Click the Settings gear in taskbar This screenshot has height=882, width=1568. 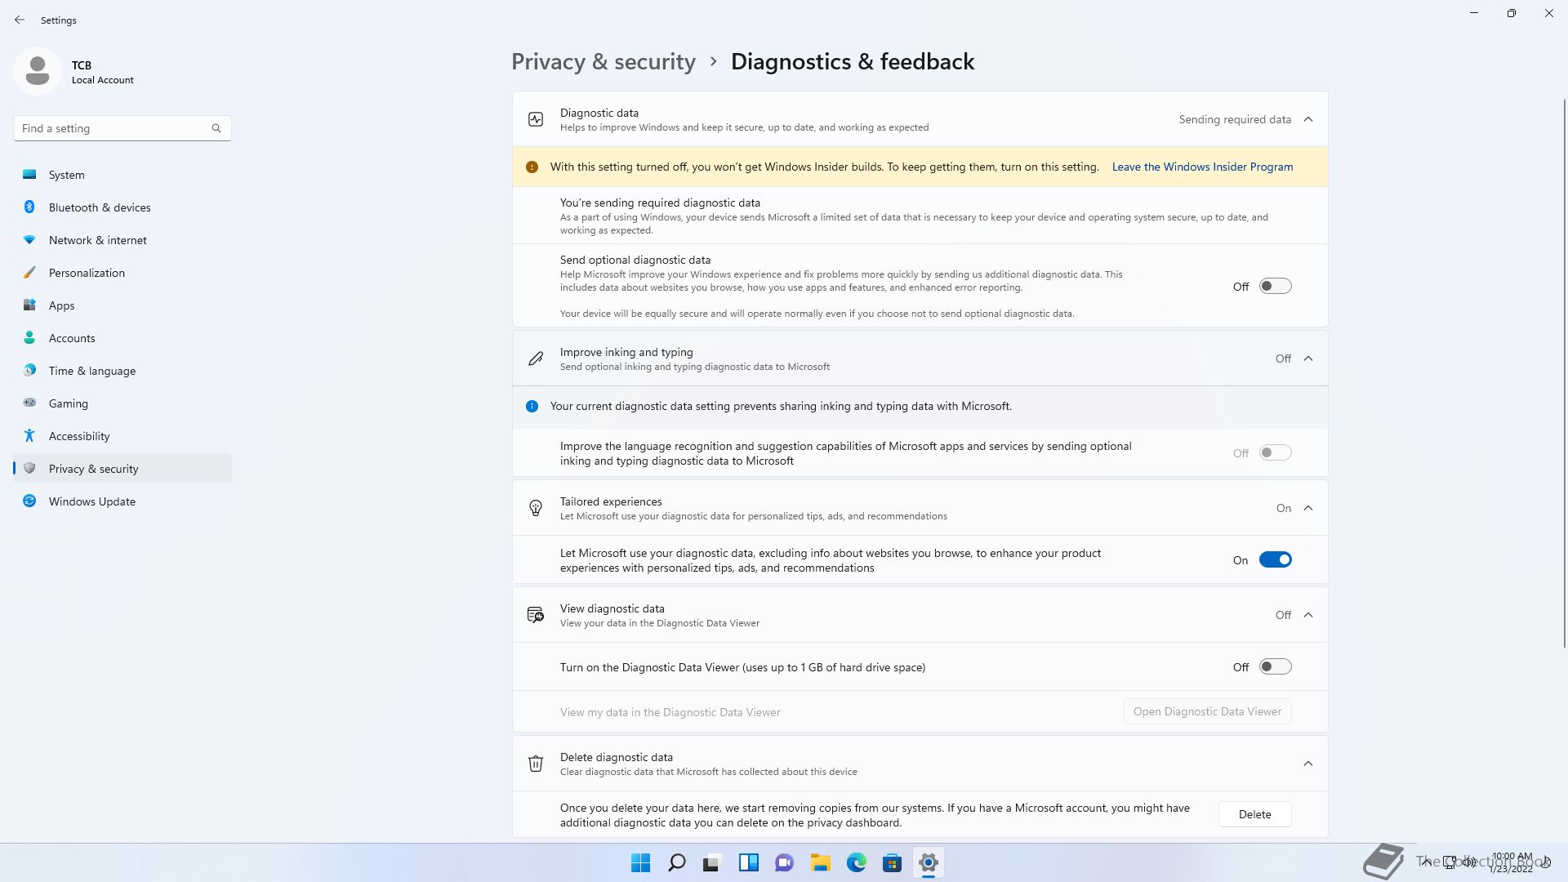pyautogui.click(x=928, y=862)
